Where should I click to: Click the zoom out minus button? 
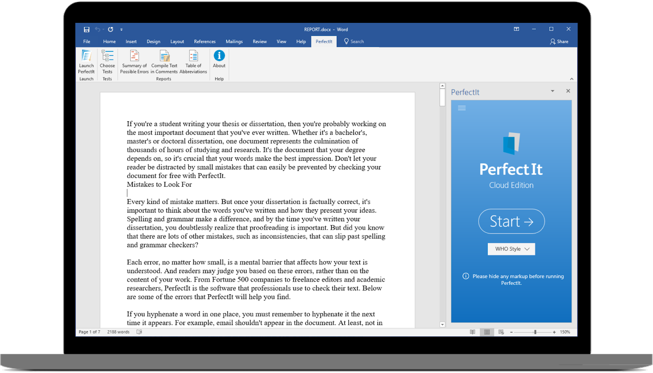(x=511, y=332)
